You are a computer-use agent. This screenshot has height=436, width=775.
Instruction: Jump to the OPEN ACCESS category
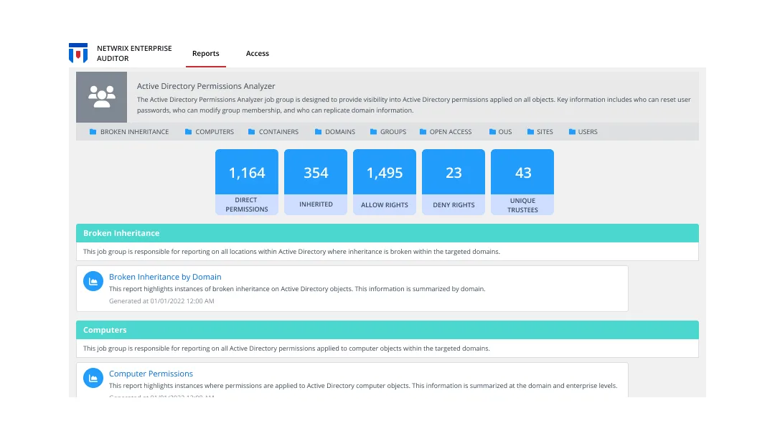[x=450, y=132]
